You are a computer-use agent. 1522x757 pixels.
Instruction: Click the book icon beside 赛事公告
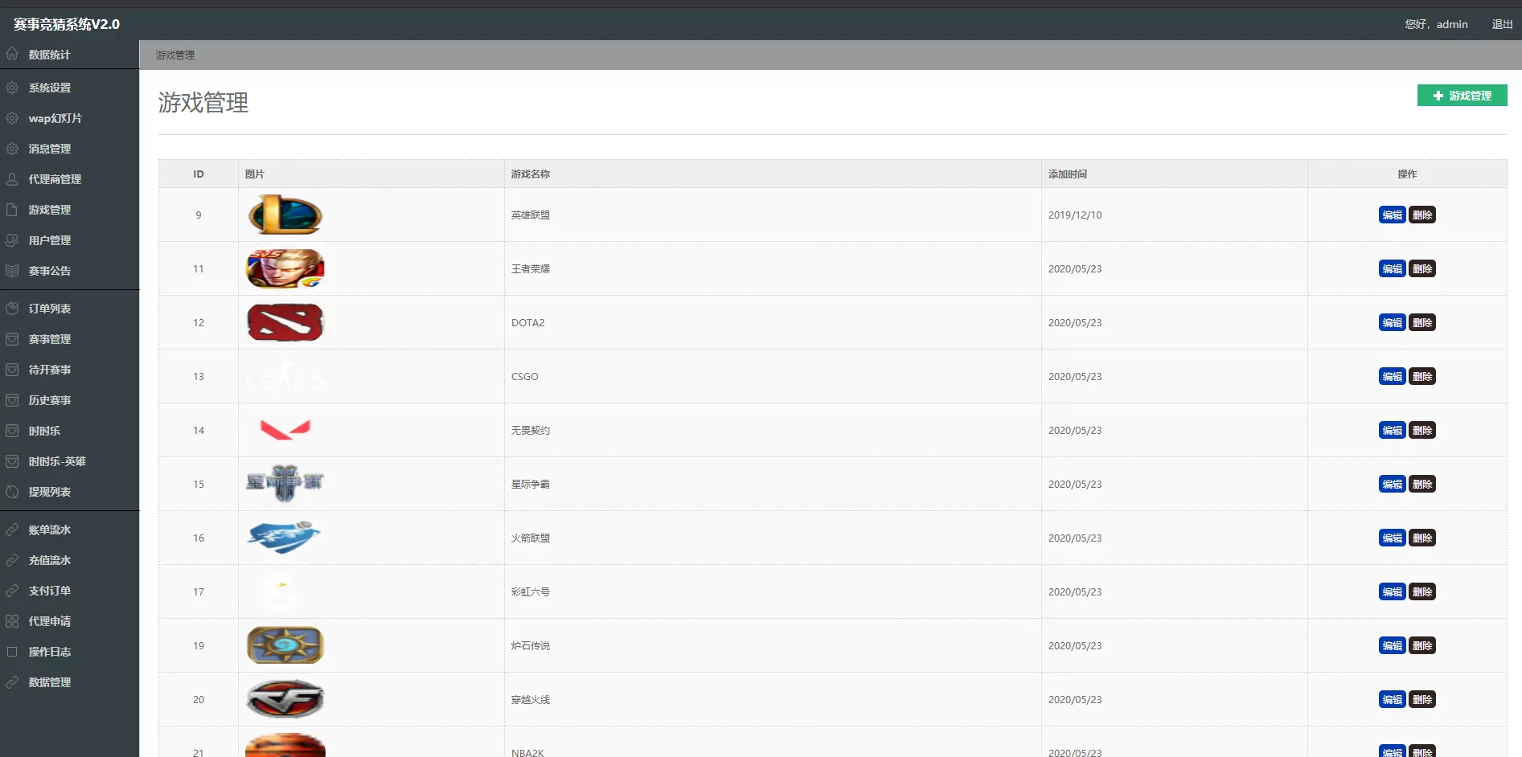pyautogui.click(x=12, y=271)
